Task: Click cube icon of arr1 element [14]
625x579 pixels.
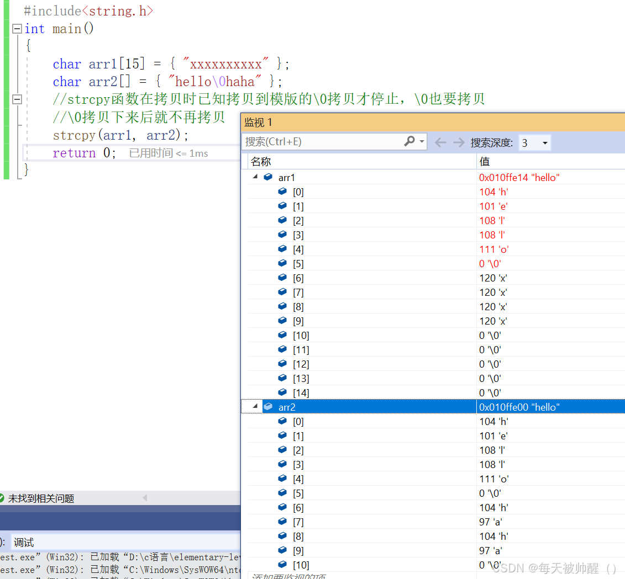Action: [x=282, y=392]
